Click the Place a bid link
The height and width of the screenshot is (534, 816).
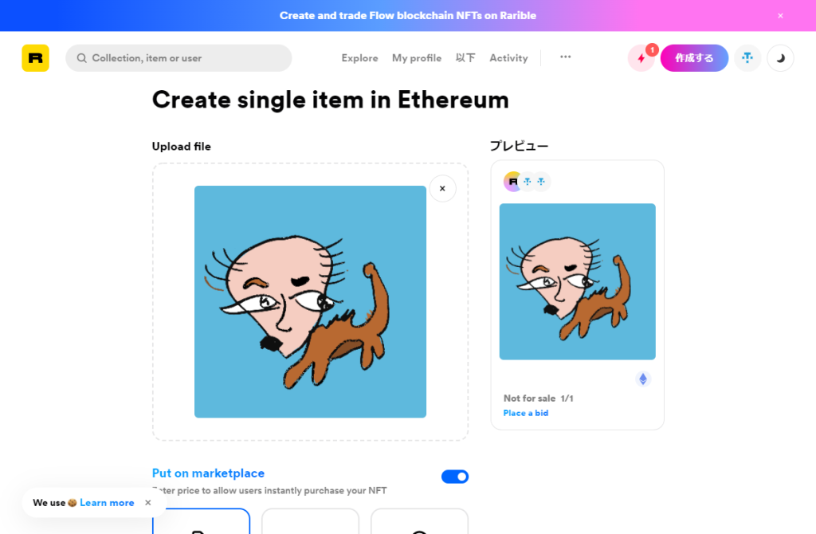[526, 413]
